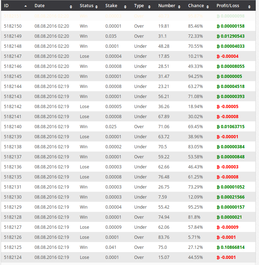Sort by Profit/Loss column arrows
This screenshot has height=265, width=259.
click(249, 7)
